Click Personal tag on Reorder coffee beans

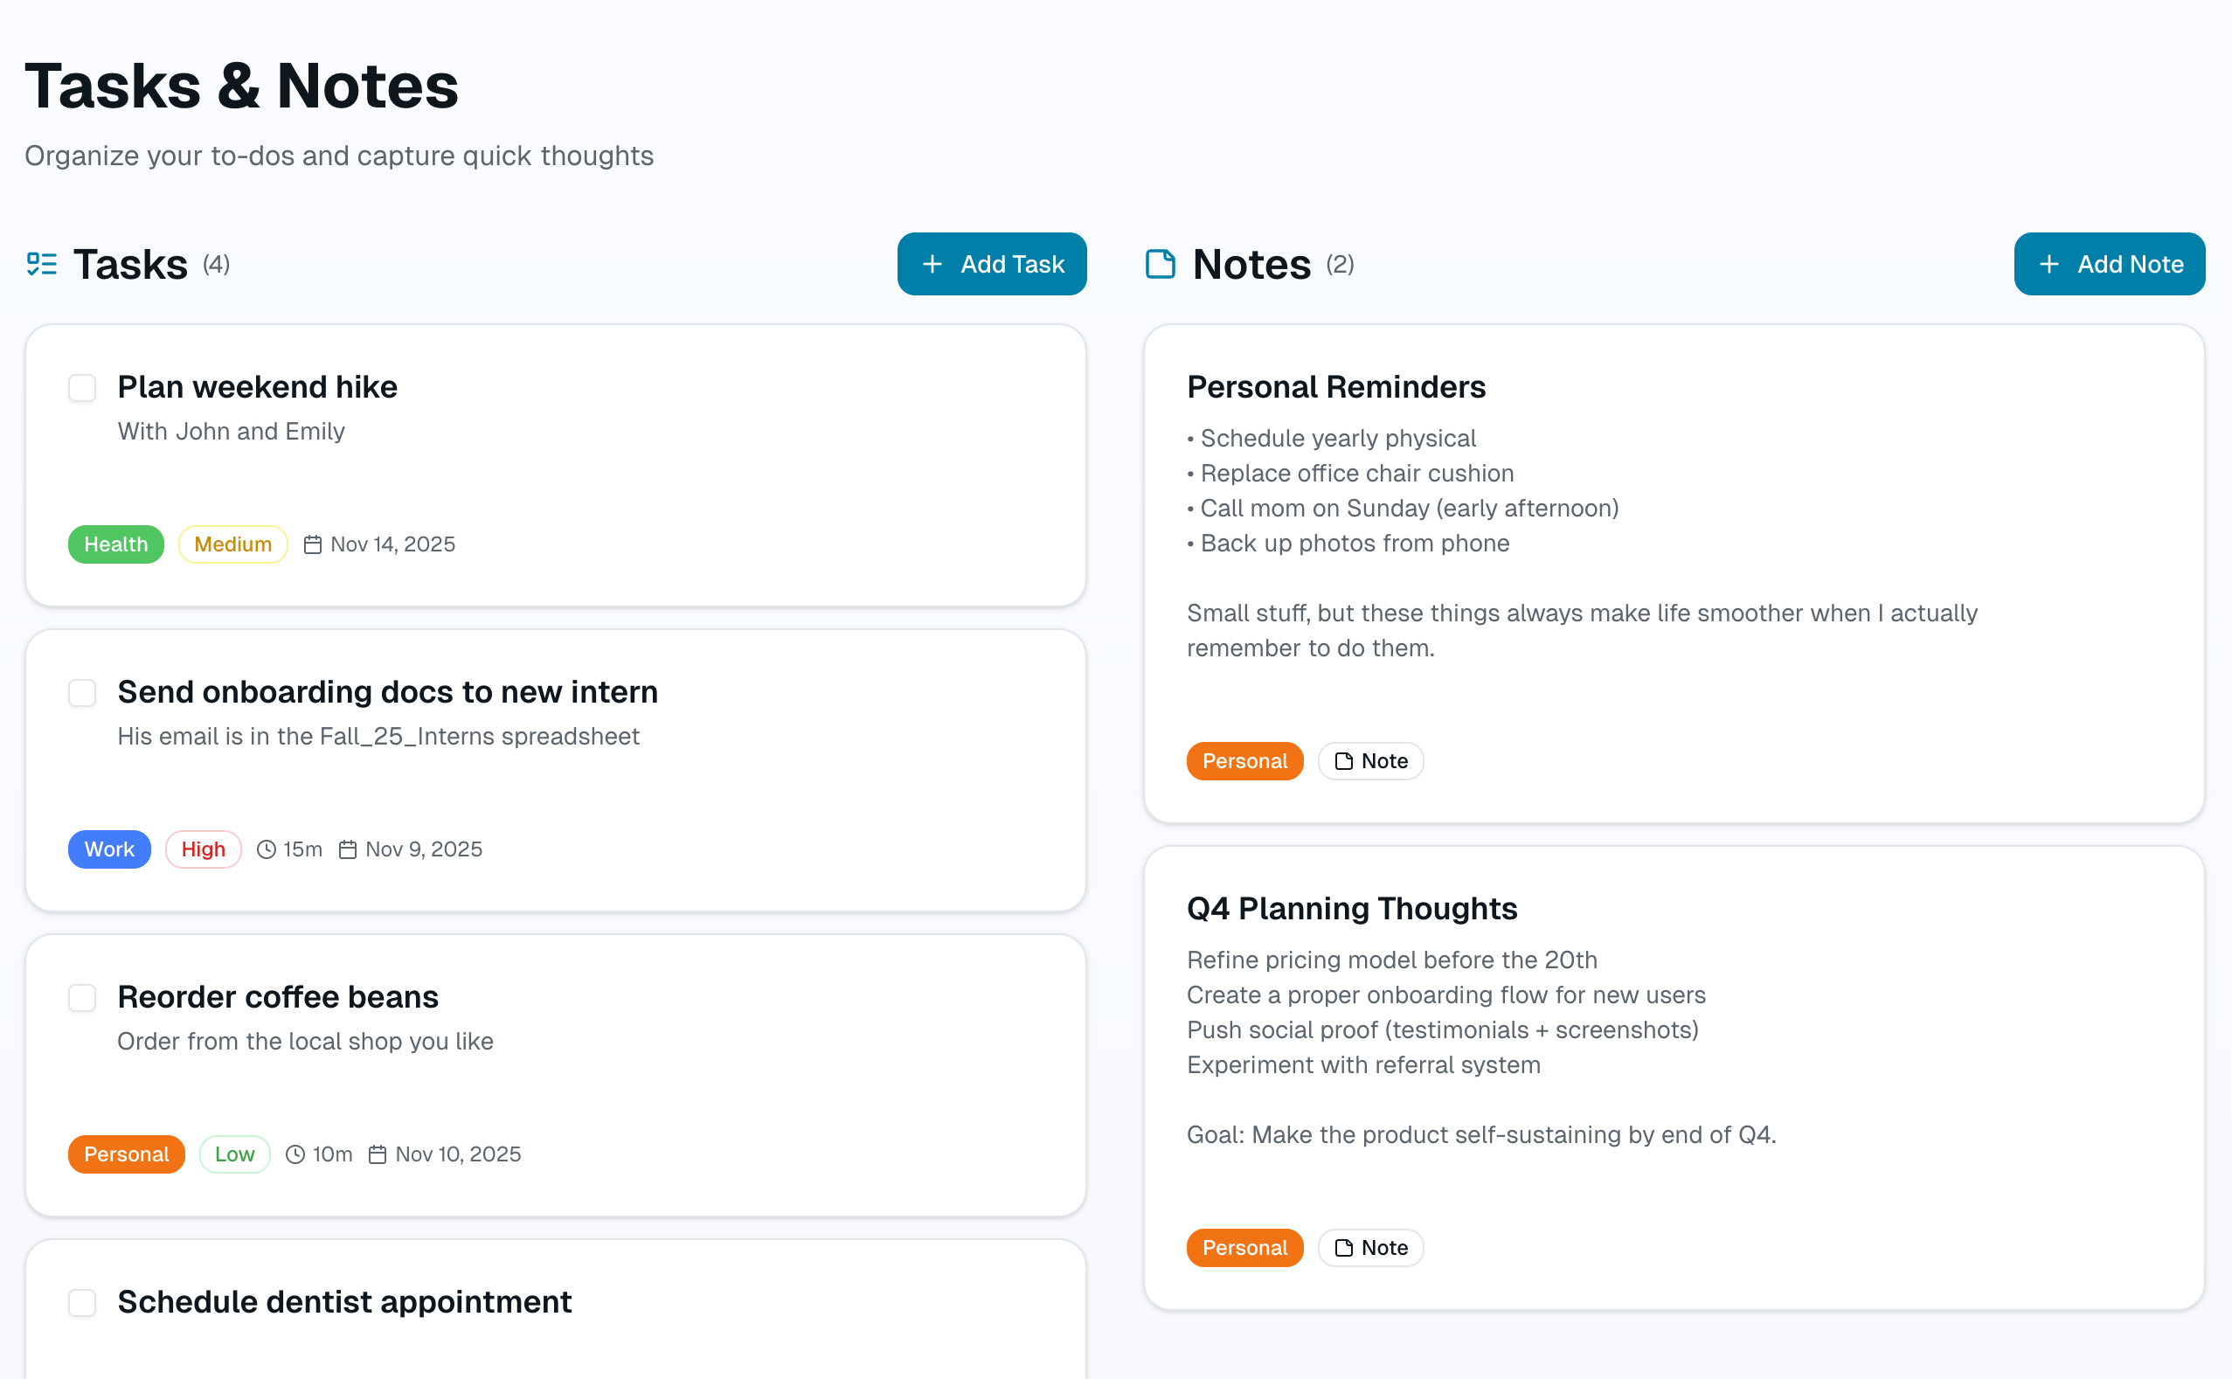click(127, 1154)
